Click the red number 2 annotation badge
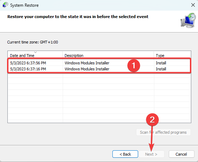198x162 pixels. tap(152, 120)
